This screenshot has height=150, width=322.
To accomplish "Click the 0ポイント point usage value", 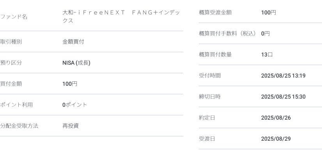I will click(75, 105).
